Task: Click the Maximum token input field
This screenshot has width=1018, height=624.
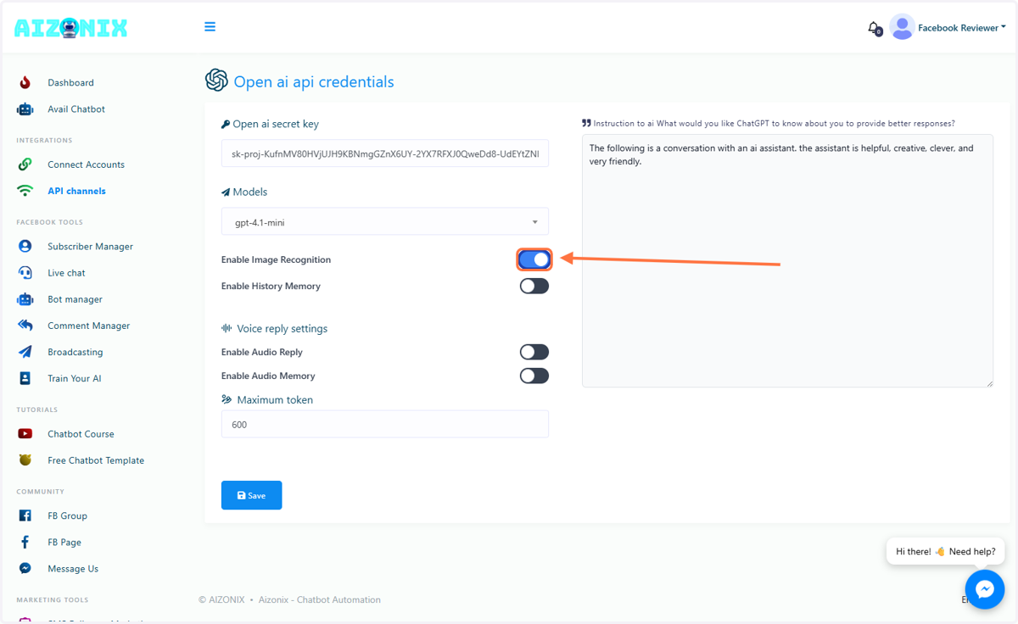Action: click(x=385, y=424)
